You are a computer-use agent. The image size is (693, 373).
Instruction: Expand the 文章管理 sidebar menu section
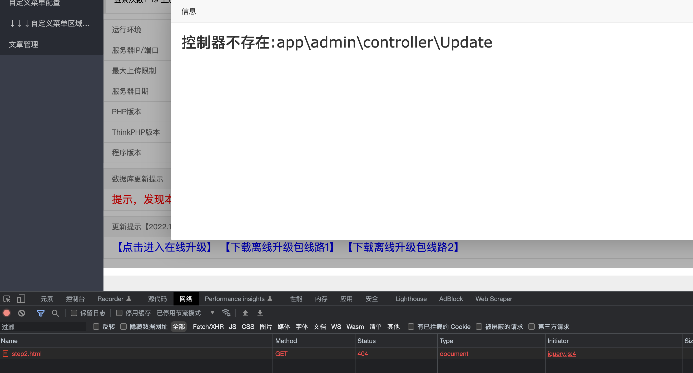pos(23,44)
